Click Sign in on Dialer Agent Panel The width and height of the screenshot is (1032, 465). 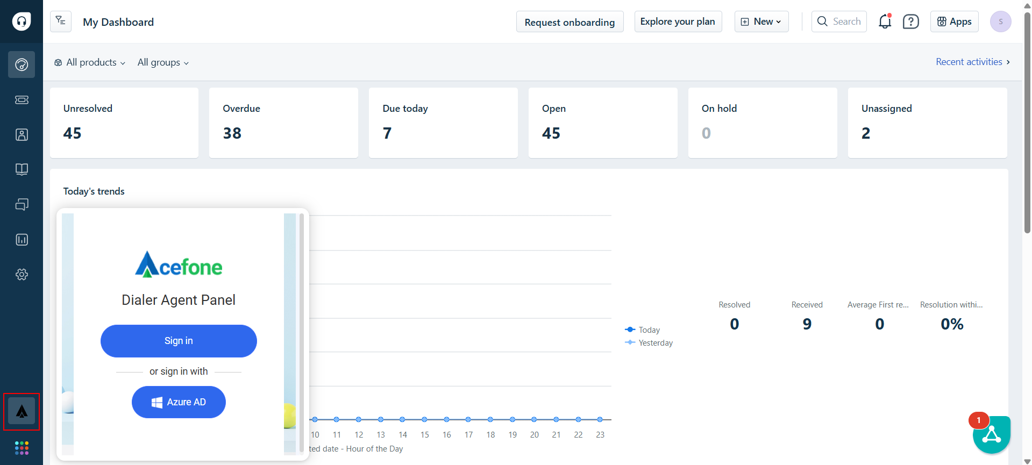pyautogui.click(x=179, y=341)
